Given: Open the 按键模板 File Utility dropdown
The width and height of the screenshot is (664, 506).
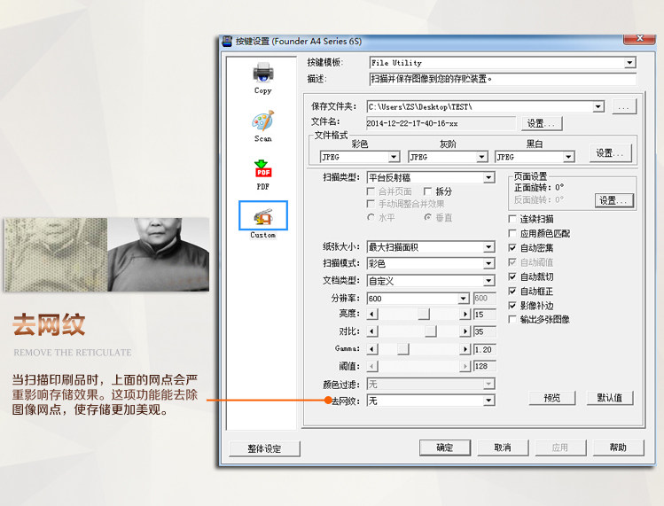Looking at the screenshot, I should coord(629,63).
